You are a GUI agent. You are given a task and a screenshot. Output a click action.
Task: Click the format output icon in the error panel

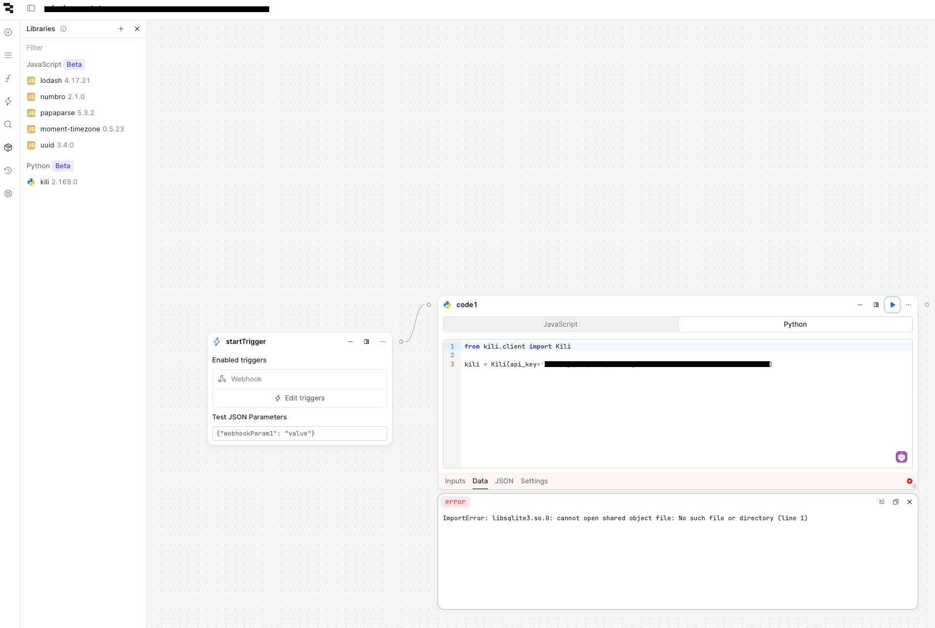tap(882, 502)
